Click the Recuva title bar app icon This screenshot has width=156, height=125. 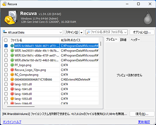pos(4,4)
